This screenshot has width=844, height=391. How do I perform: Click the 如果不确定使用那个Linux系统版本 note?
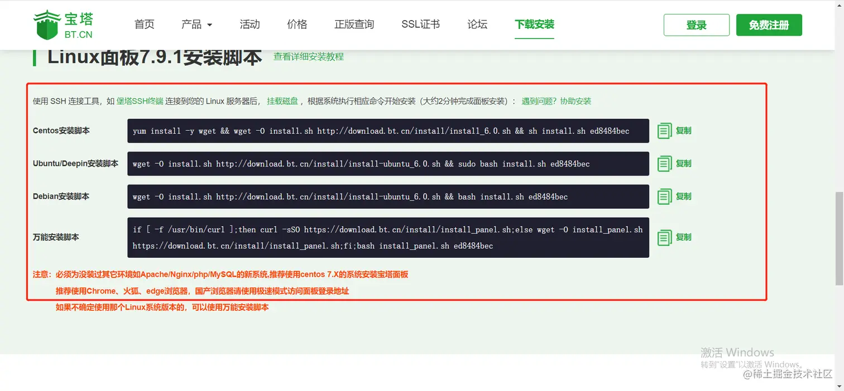coord(162,307)
